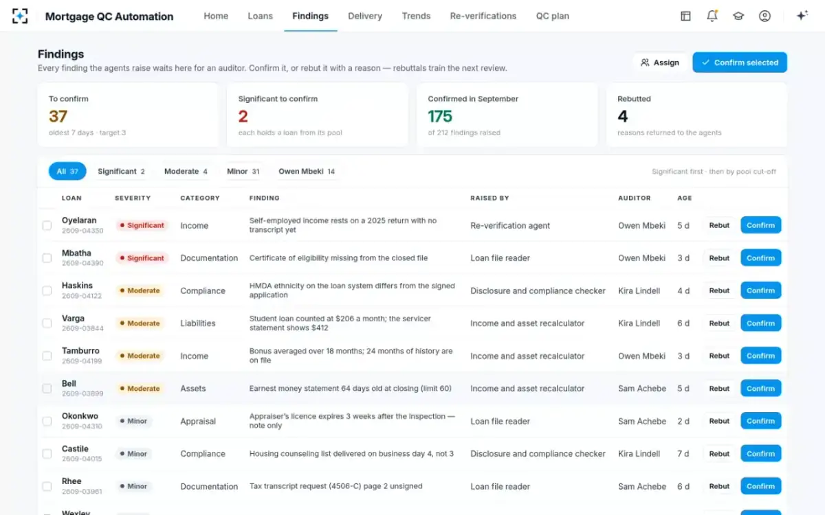This screenshot has width=825, height=515.
Task: Confirm the Rhee finding
Action: (760, 486)
